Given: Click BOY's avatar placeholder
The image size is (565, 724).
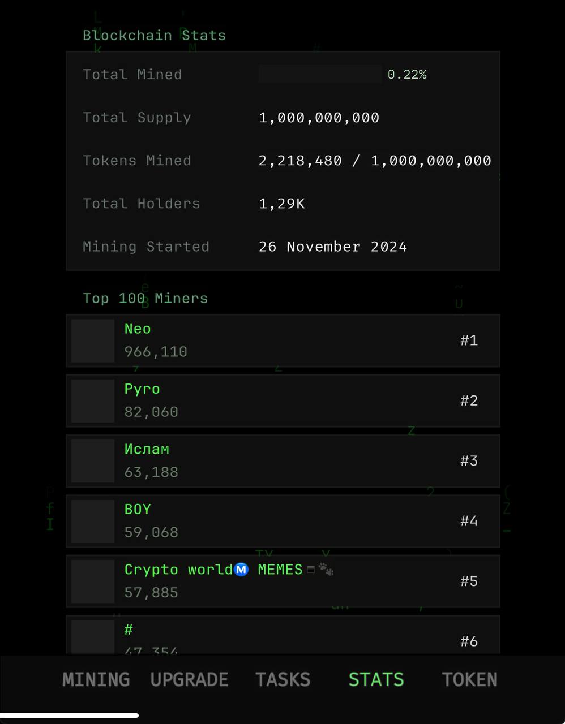Looking at the screenshot, I should pos(93,521).
